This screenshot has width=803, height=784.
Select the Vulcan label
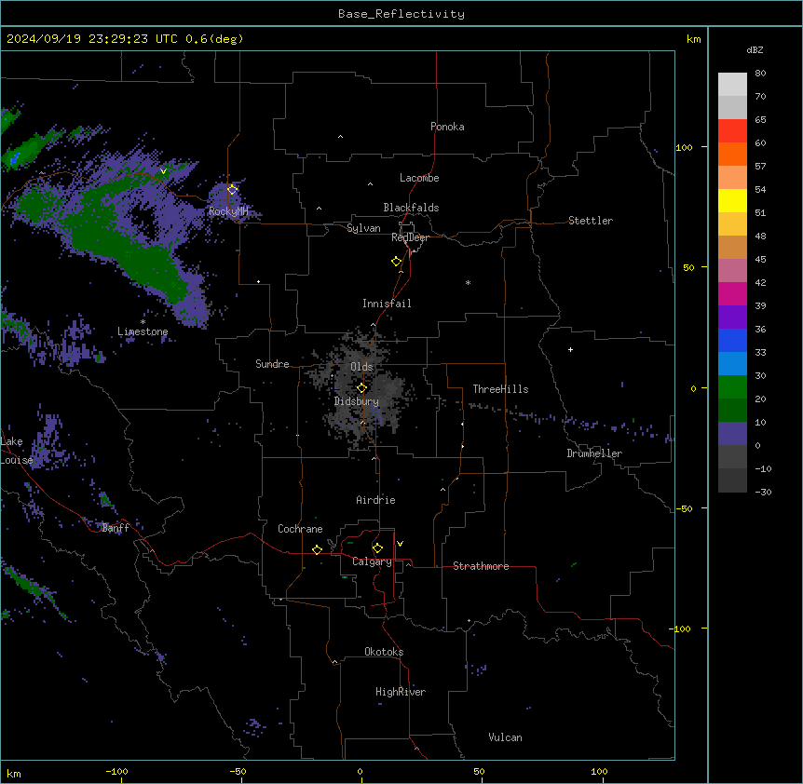(506, 737)
